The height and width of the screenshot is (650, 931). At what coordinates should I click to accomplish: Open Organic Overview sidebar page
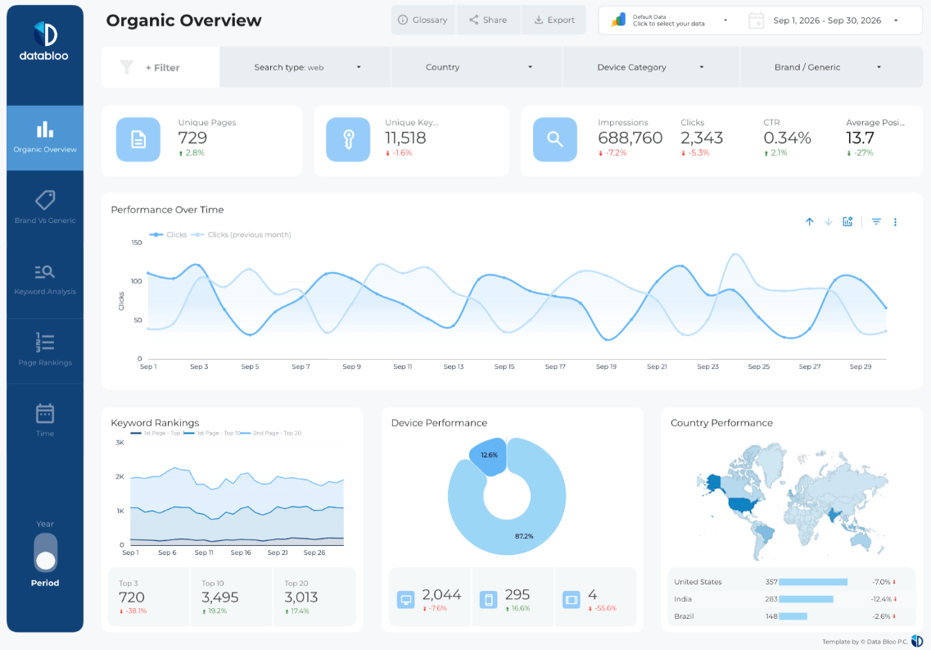click(x=45, y=138)
